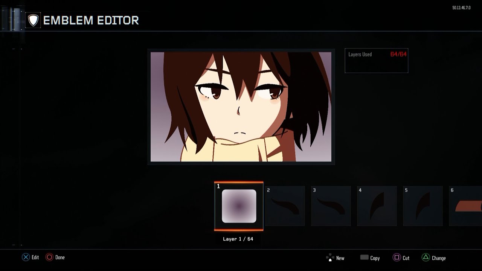482x271 pixels.
Task: Click the Done label
Action: click(60, 257)
